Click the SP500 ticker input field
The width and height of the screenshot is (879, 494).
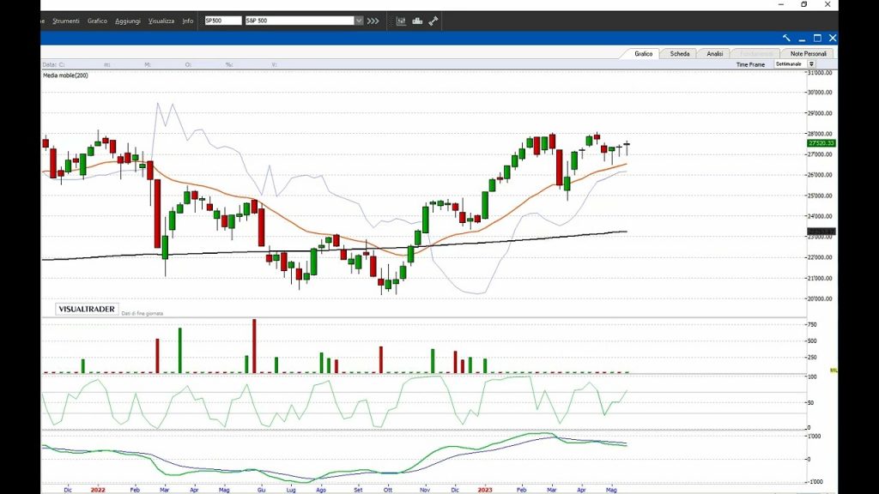[222, 21]
